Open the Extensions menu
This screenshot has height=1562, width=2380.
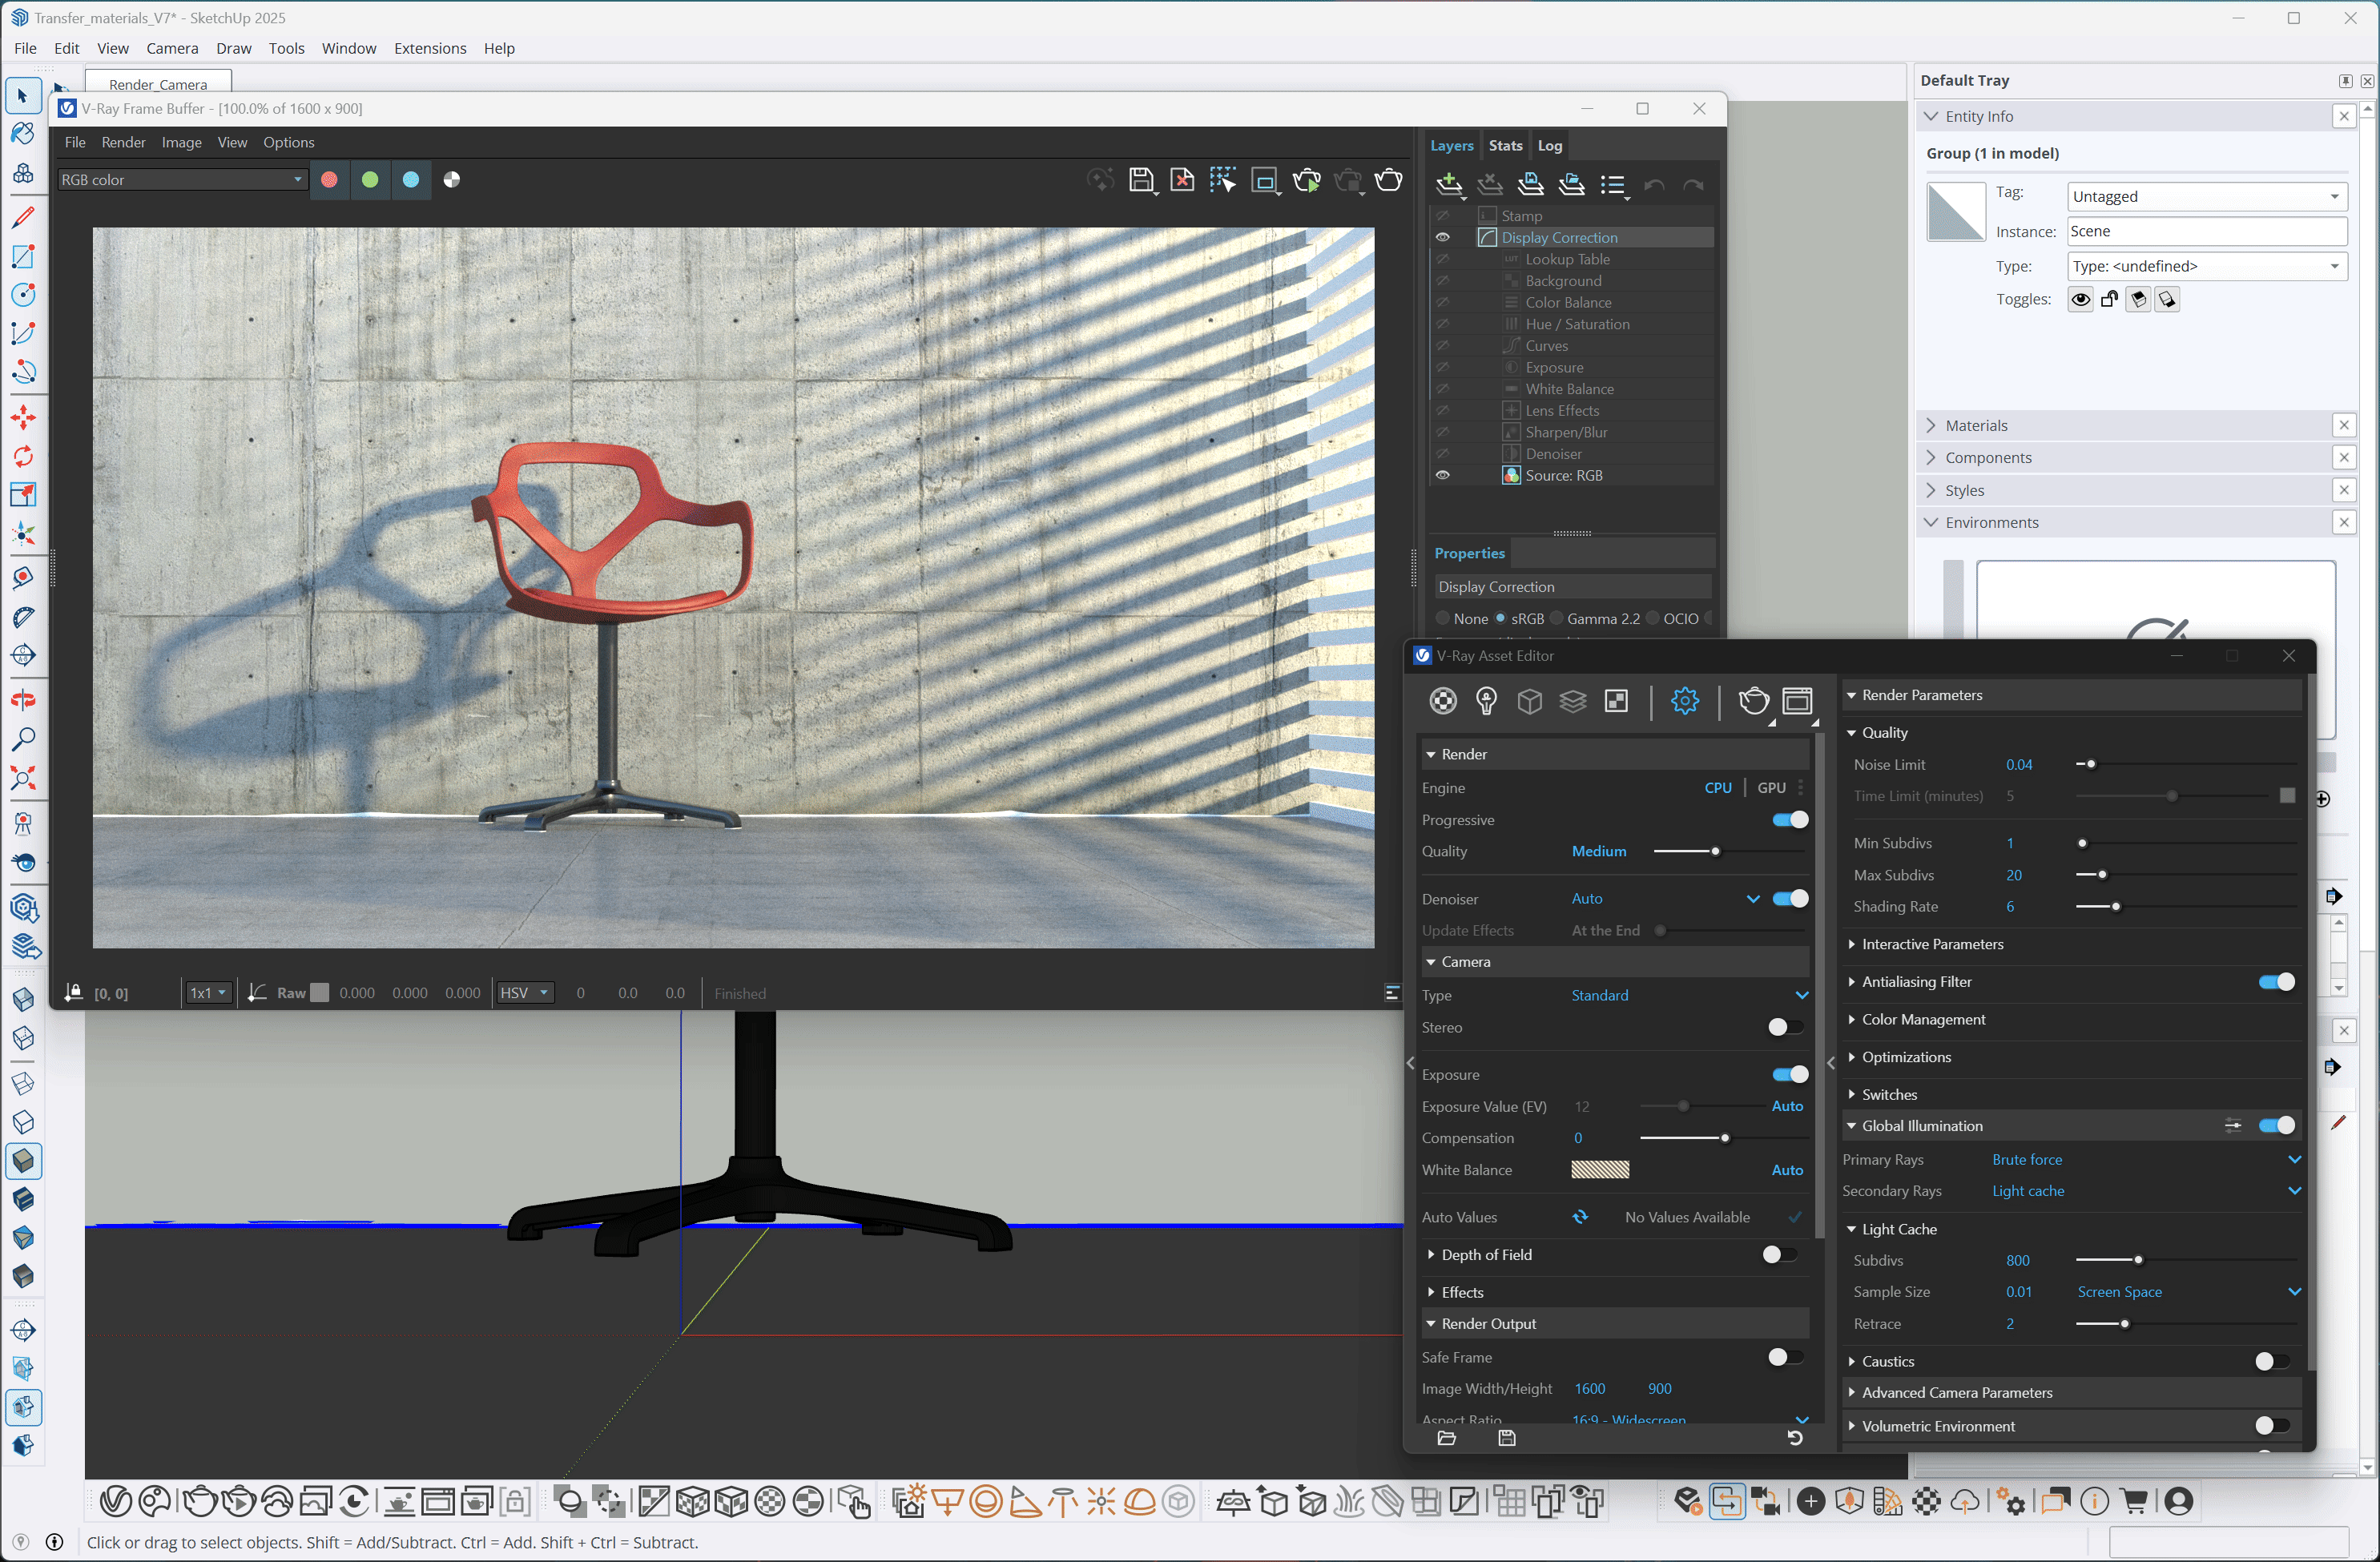point(430,48)
